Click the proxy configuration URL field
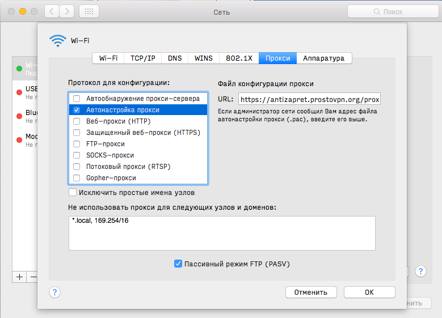 [309, 100]
